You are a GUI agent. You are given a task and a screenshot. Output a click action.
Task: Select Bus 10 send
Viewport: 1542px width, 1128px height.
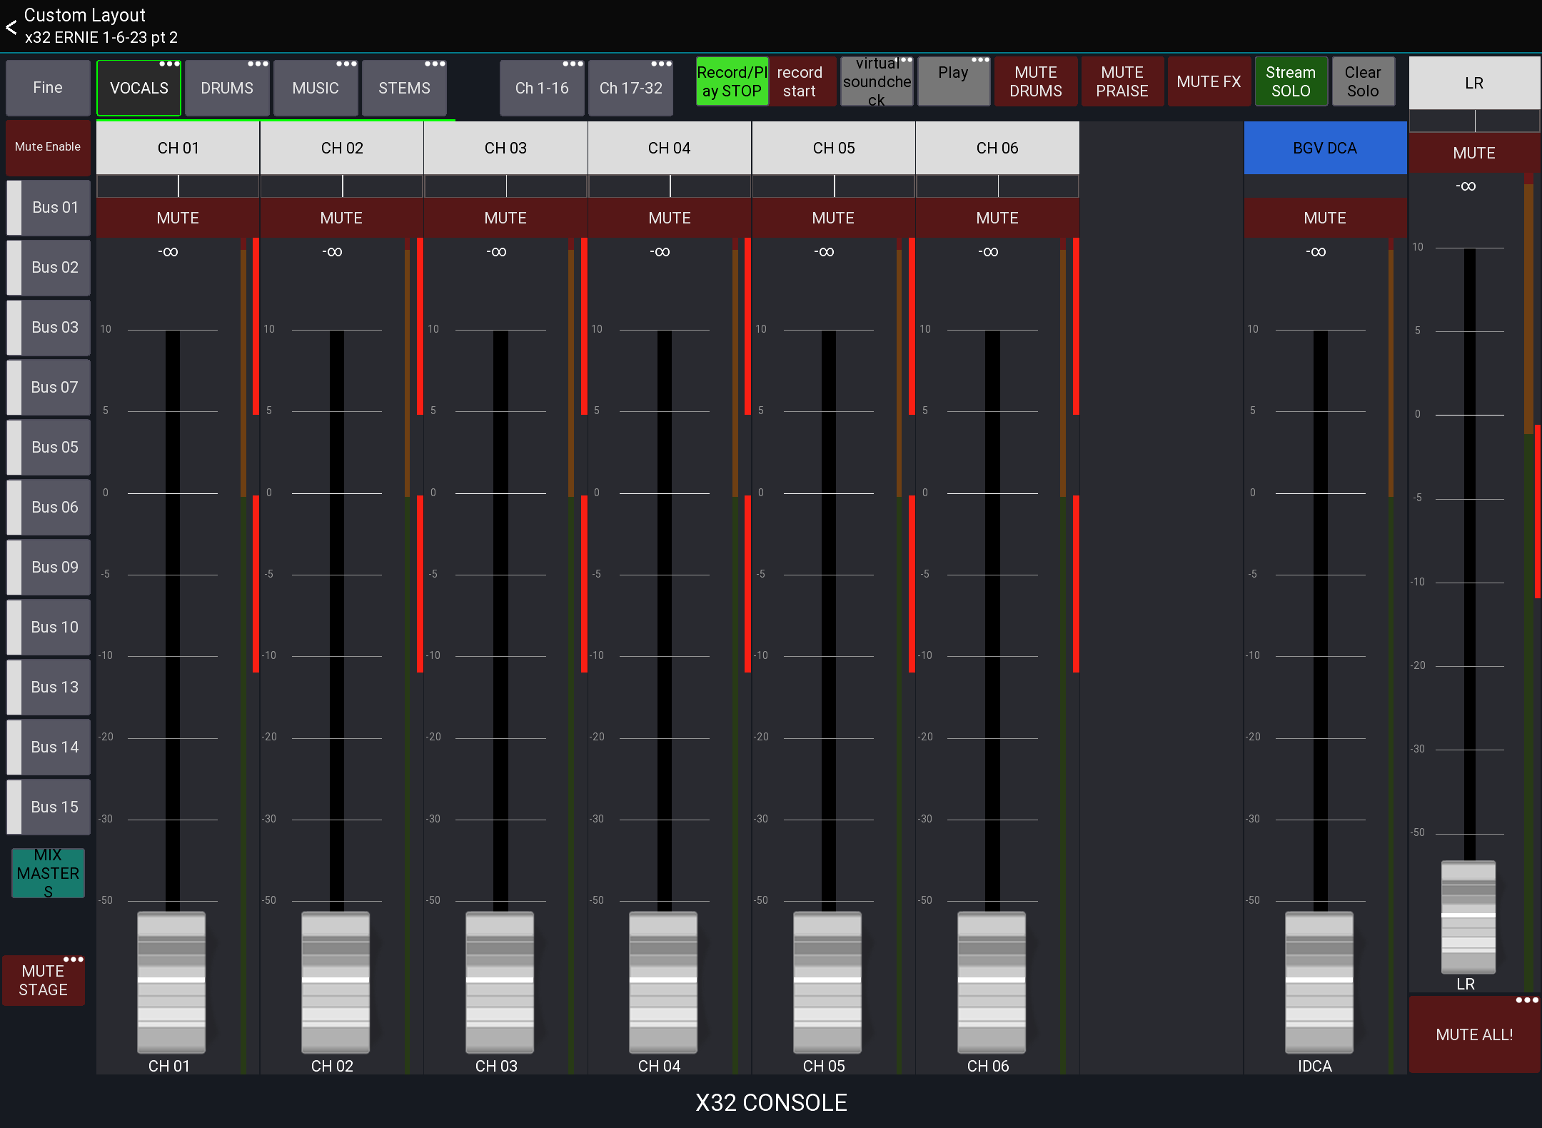point(48,627)
